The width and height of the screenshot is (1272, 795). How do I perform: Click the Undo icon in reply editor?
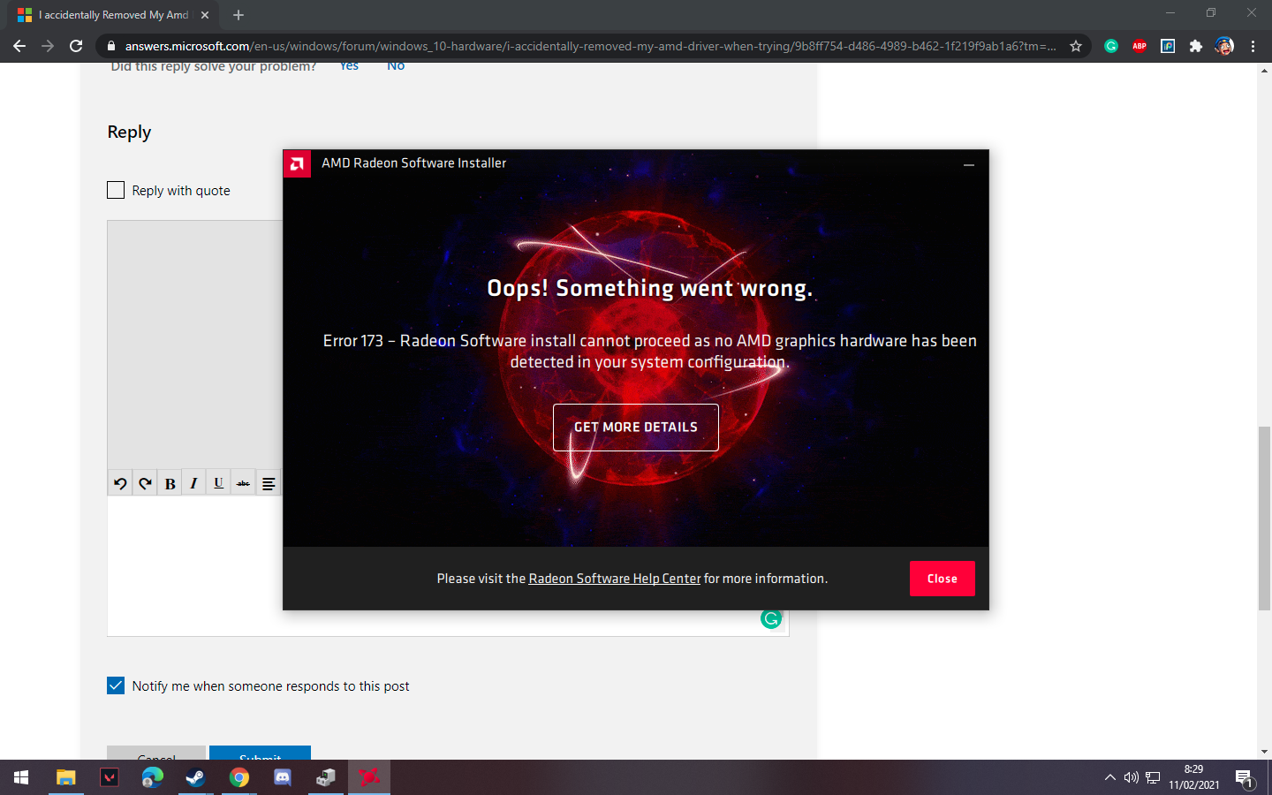pyautogui.click(x=120, y=483)
